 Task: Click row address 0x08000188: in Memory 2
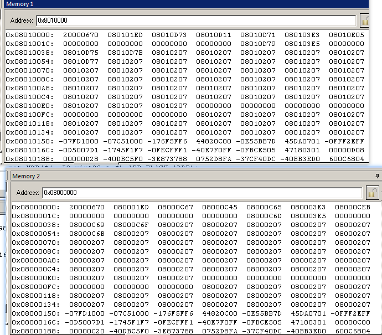(35, 331)
